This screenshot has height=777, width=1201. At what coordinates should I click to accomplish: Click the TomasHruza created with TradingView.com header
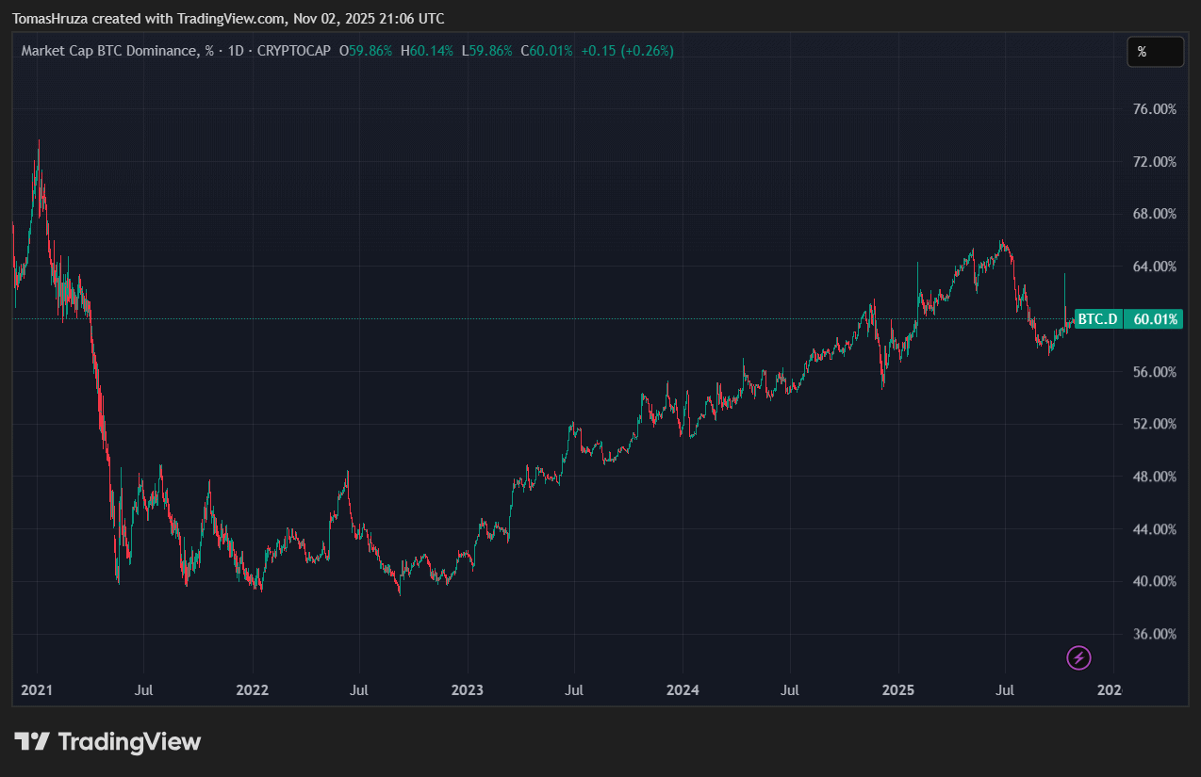[228, 19]
